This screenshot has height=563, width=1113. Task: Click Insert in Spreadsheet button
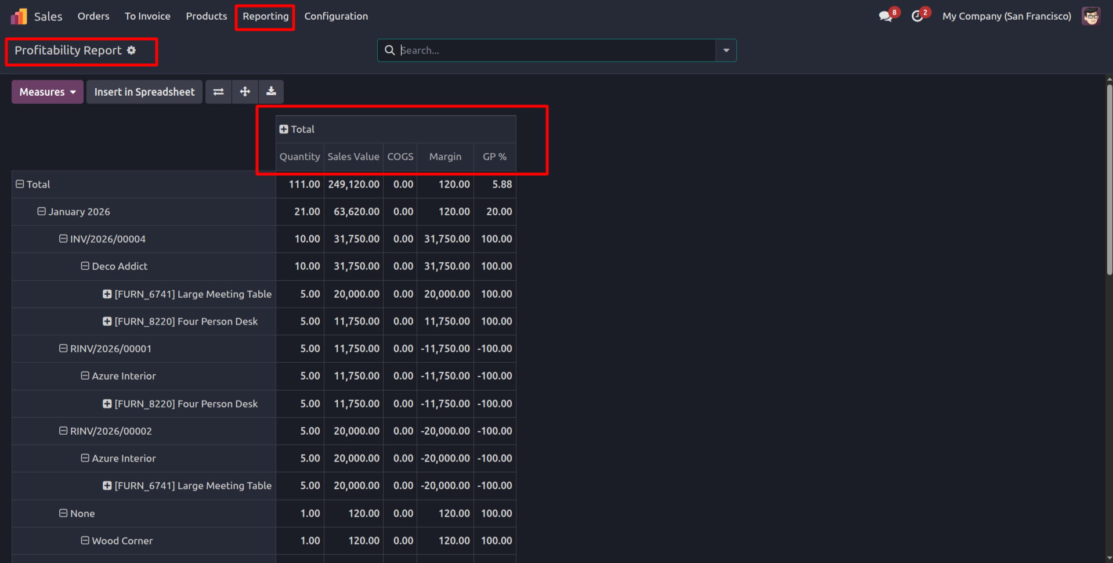pyautogui.click(x=144, y=92)
